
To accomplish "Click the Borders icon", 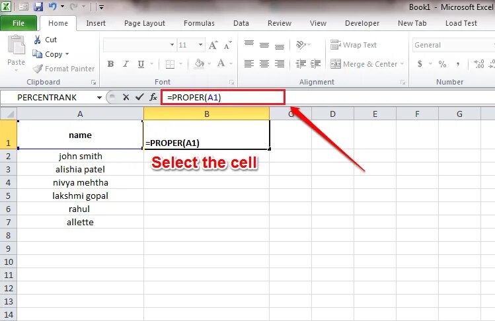I will tap(170, 64).
